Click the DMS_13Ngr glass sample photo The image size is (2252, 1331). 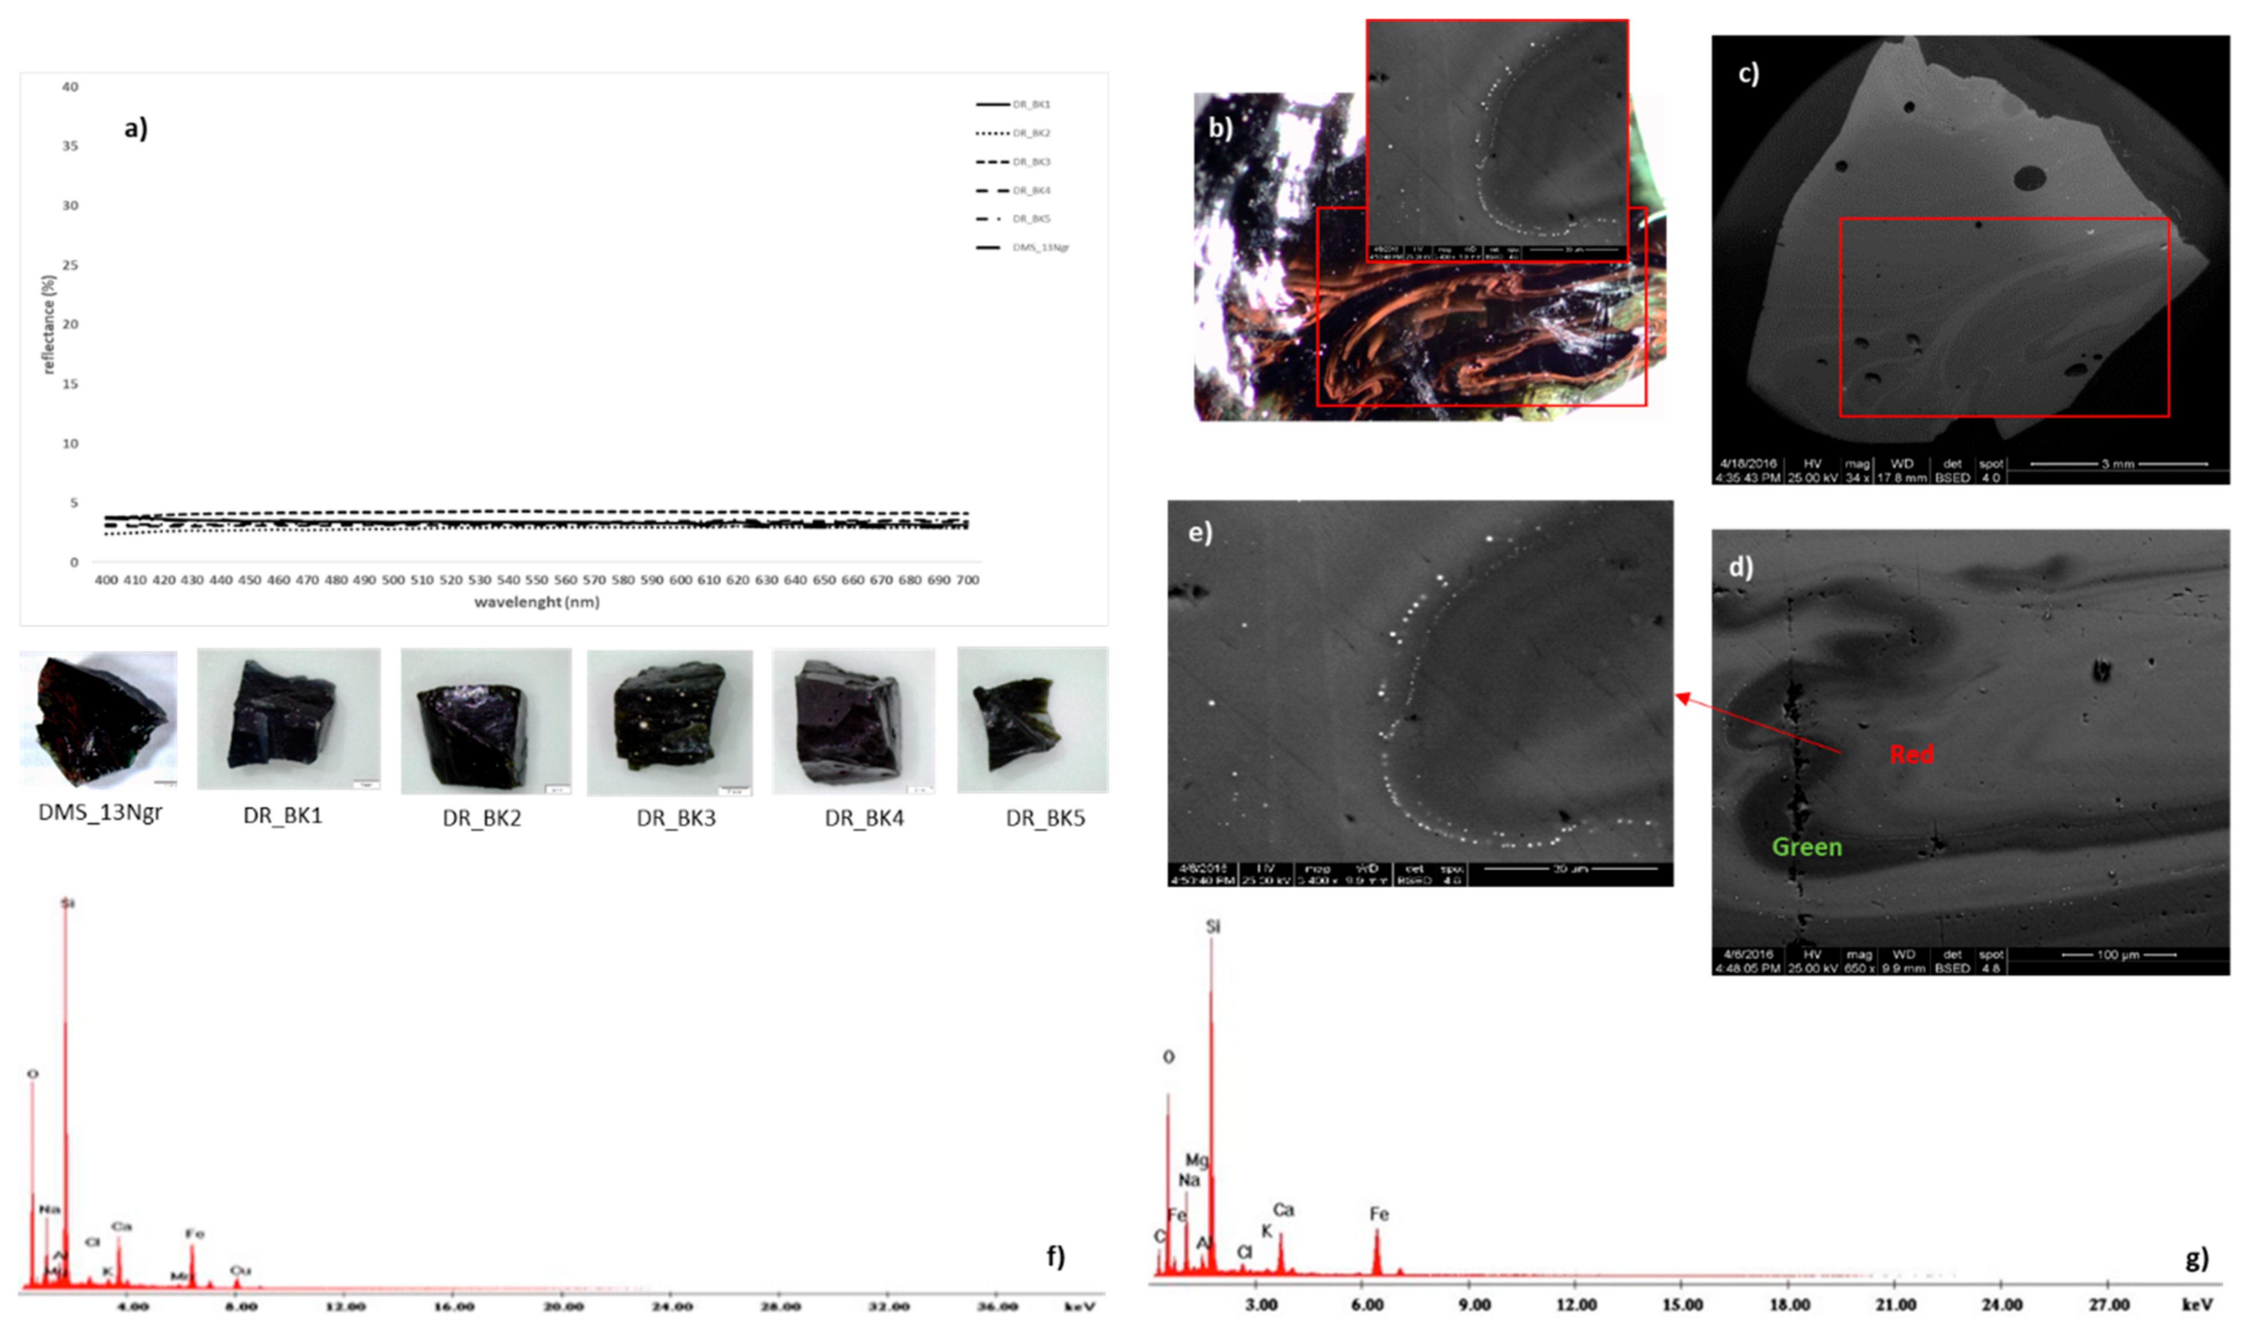point(98,718)
